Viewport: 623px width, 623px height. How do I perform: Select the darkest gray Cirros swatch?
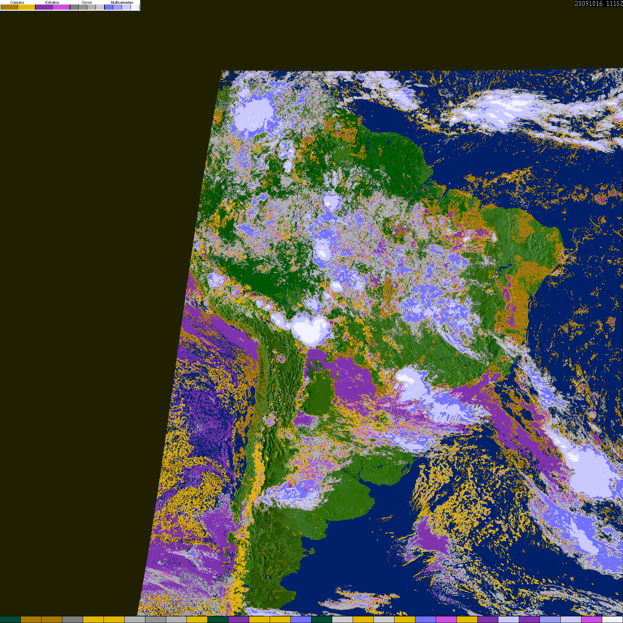(x=74, y=7)
